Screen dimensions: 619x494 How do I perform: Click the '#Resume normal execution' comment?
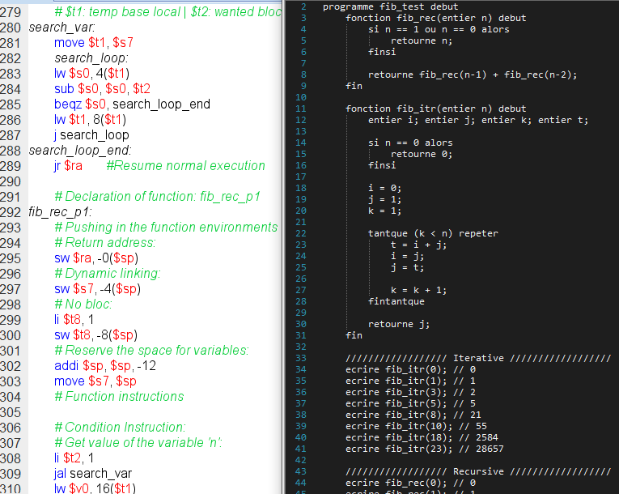pyautogui.click(x=185, y=166)
